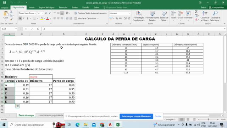Screen dimensions: 227x128
Task: Apply the red font color A
Action: coord(48,18)
